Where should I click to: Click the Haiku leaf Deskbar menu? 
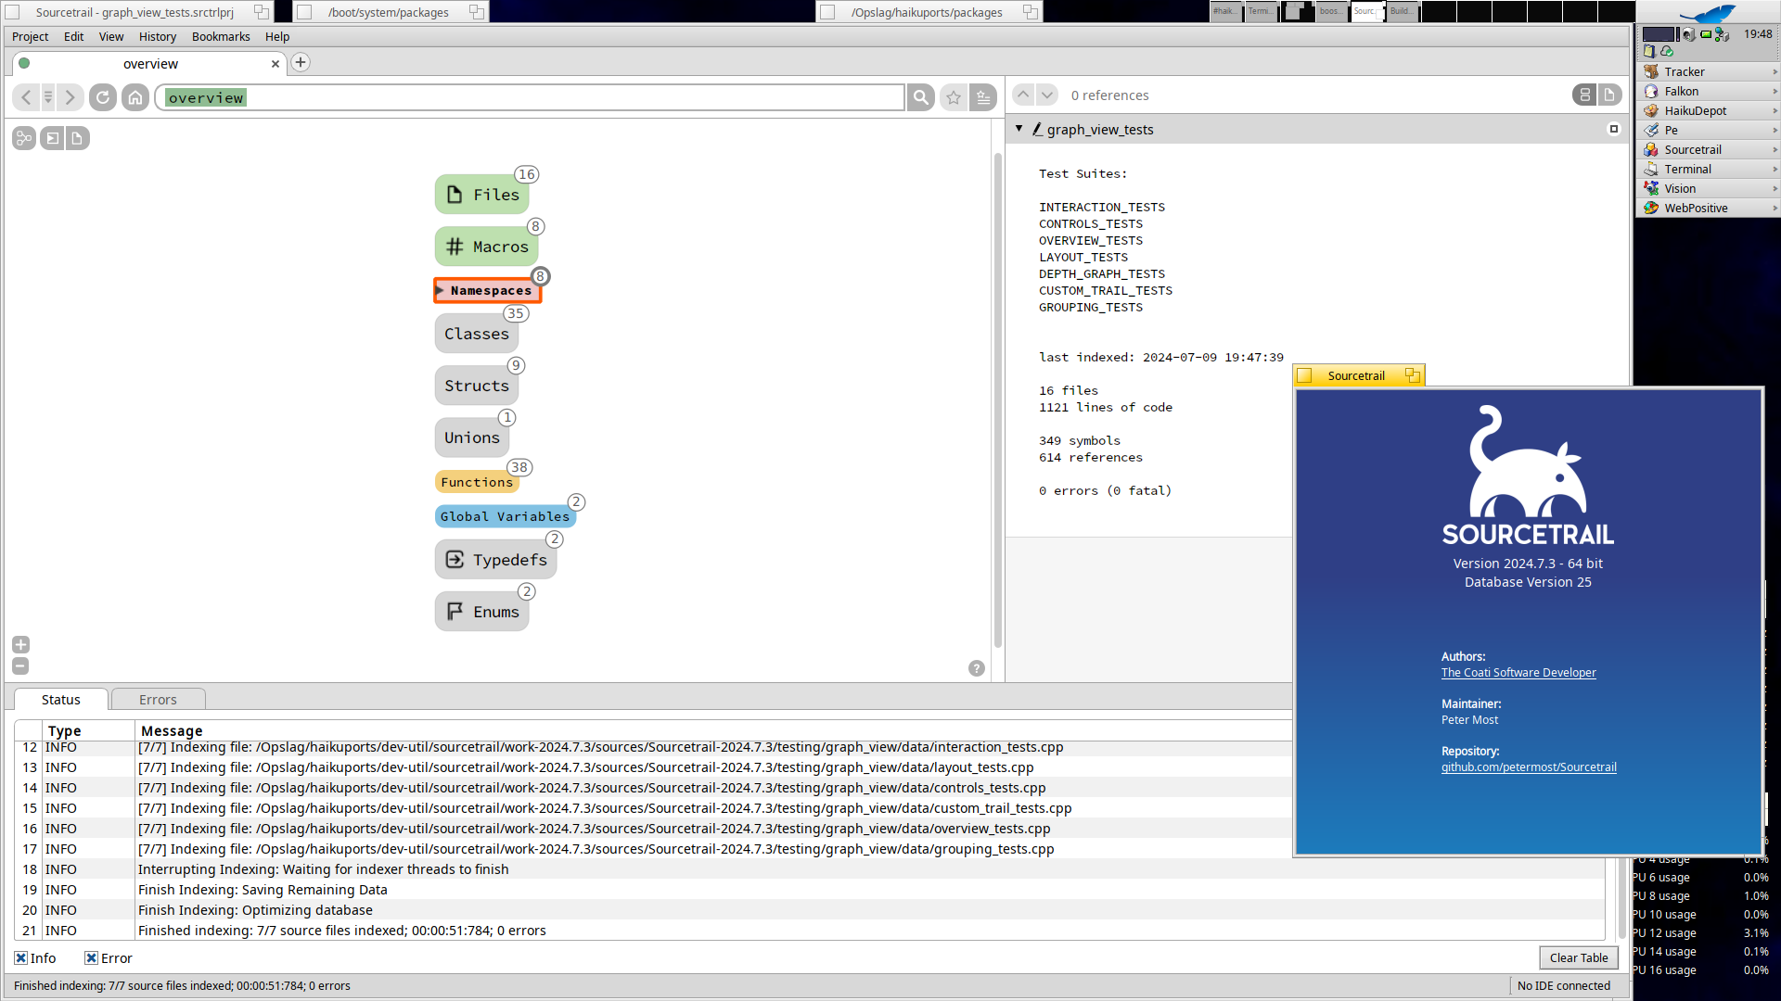point(1707,13)
